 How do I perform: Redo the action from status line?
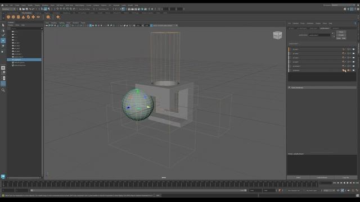click(33, 9)
